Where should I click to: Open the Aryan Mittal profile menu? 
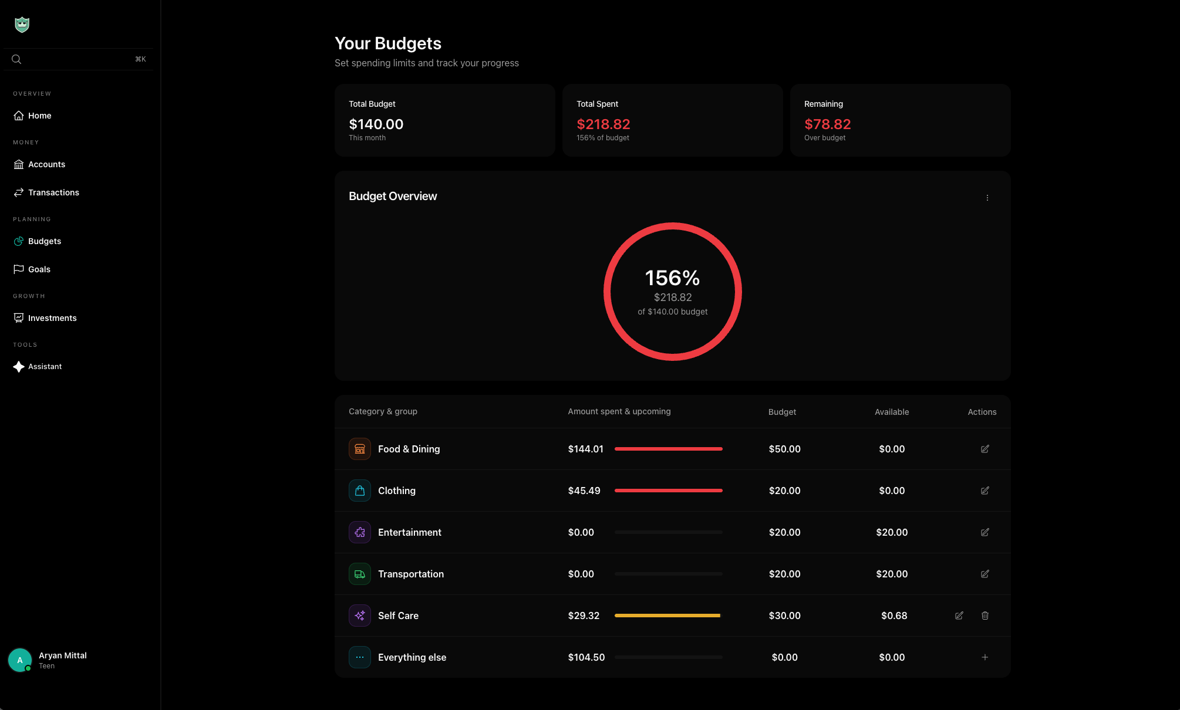tap(63, 660)
